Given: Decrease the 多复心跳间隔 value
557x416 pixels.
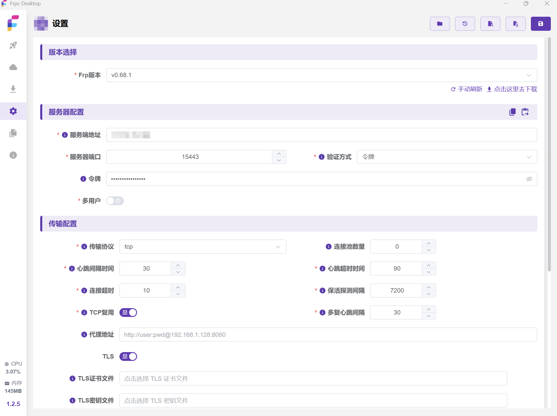Looking at the screenshot, I should click(429, 316).
